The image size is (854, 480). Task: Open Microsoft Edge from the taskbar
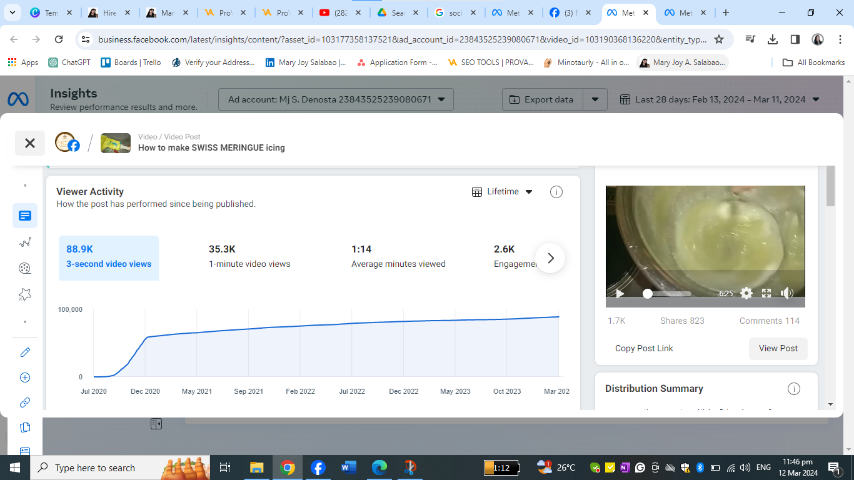click(x=379, y=467)
